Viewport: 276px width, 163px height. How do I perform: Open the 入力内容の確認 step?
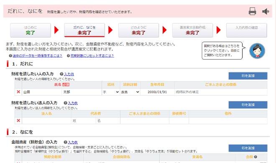(247, 30)
